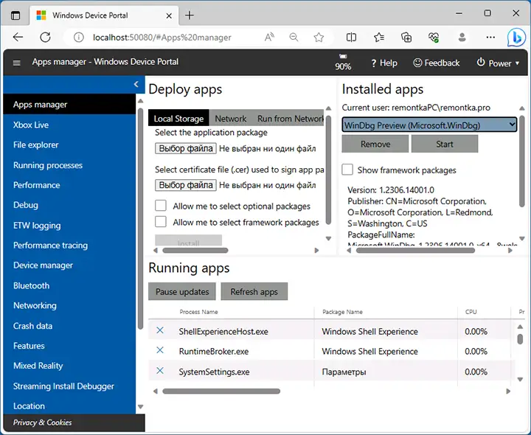531x435 pixels.
Task: Sort by Process Name column header
Action: pyautogui.click(x=199, y=312)
